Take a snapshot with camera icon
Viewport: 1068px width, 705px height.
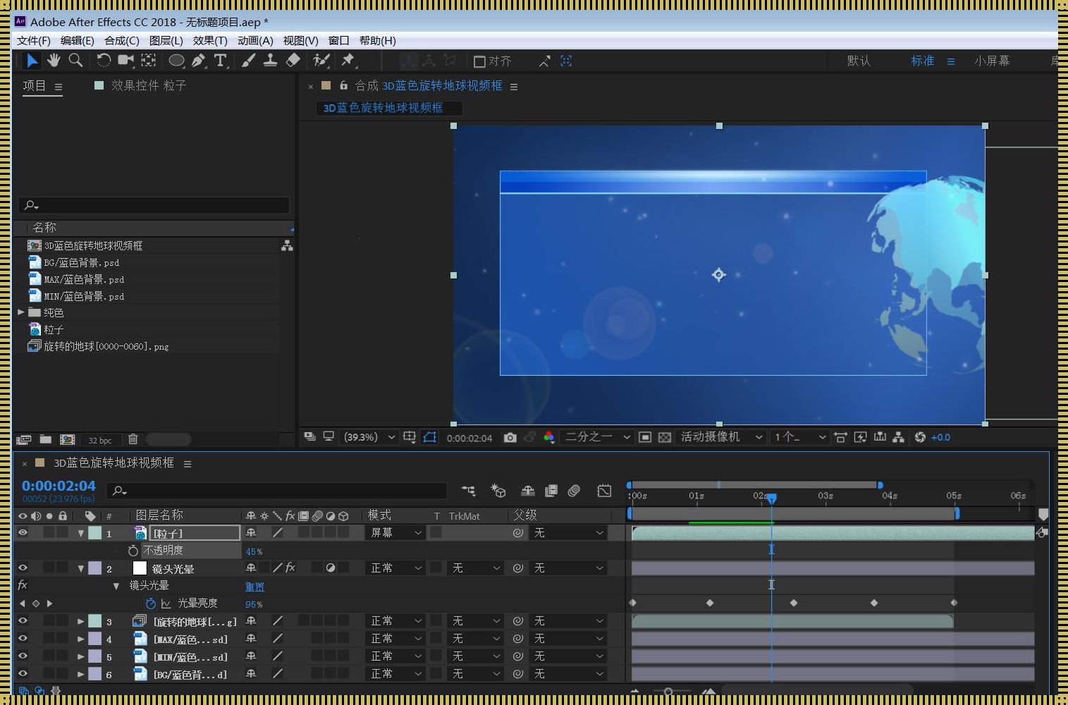510,438
